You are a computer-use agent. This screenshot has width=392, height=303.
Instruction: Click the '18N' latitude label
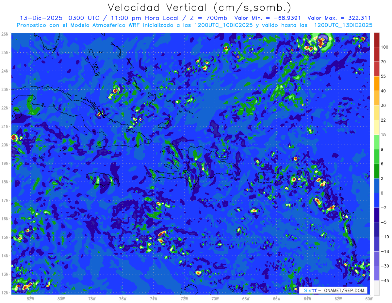[x=5, y=182]
